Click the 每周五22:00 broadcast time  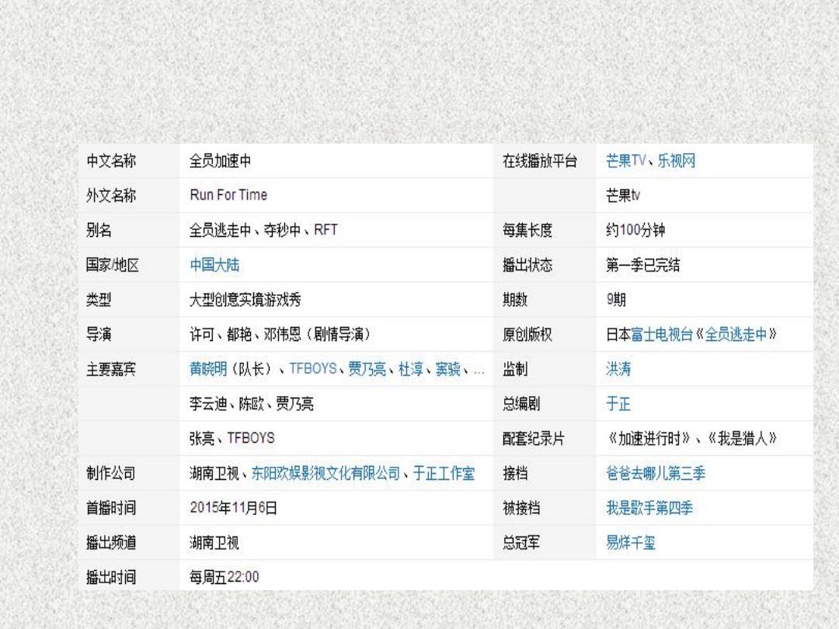[225, 577]
